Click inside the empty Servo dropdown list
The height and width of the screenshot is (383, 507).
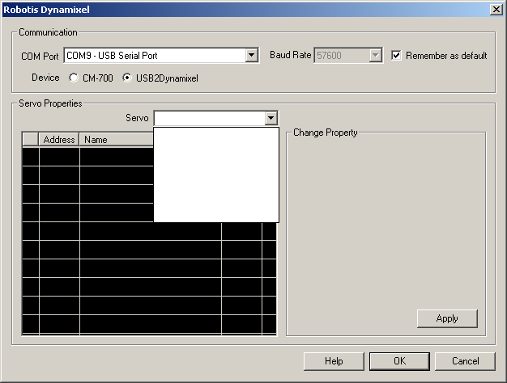[x=215, y=174]
